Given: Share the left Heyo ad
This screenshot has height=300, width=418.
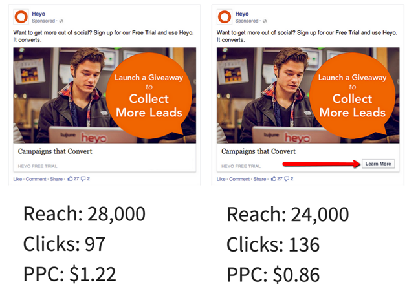Looking at the screenshot, I should 56,179.
